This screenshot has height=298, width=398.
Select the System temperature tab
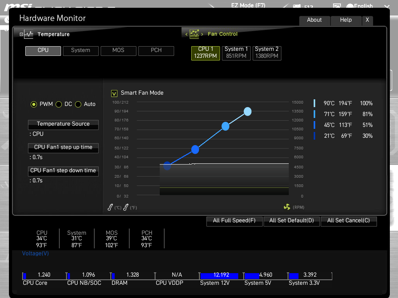[81, 51]
